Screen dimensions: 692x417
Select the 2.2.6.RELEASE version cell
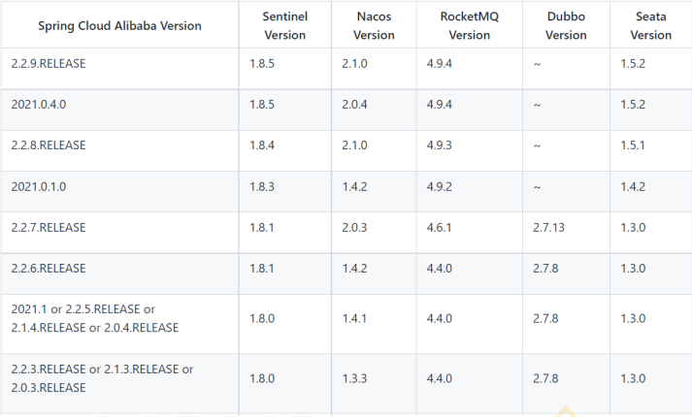(x=49, y=268)
